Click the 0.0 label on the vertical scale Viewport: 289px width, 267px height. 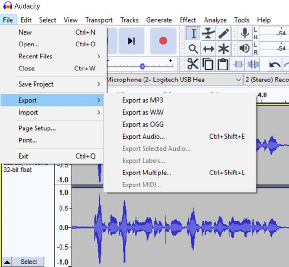point(63,228)
